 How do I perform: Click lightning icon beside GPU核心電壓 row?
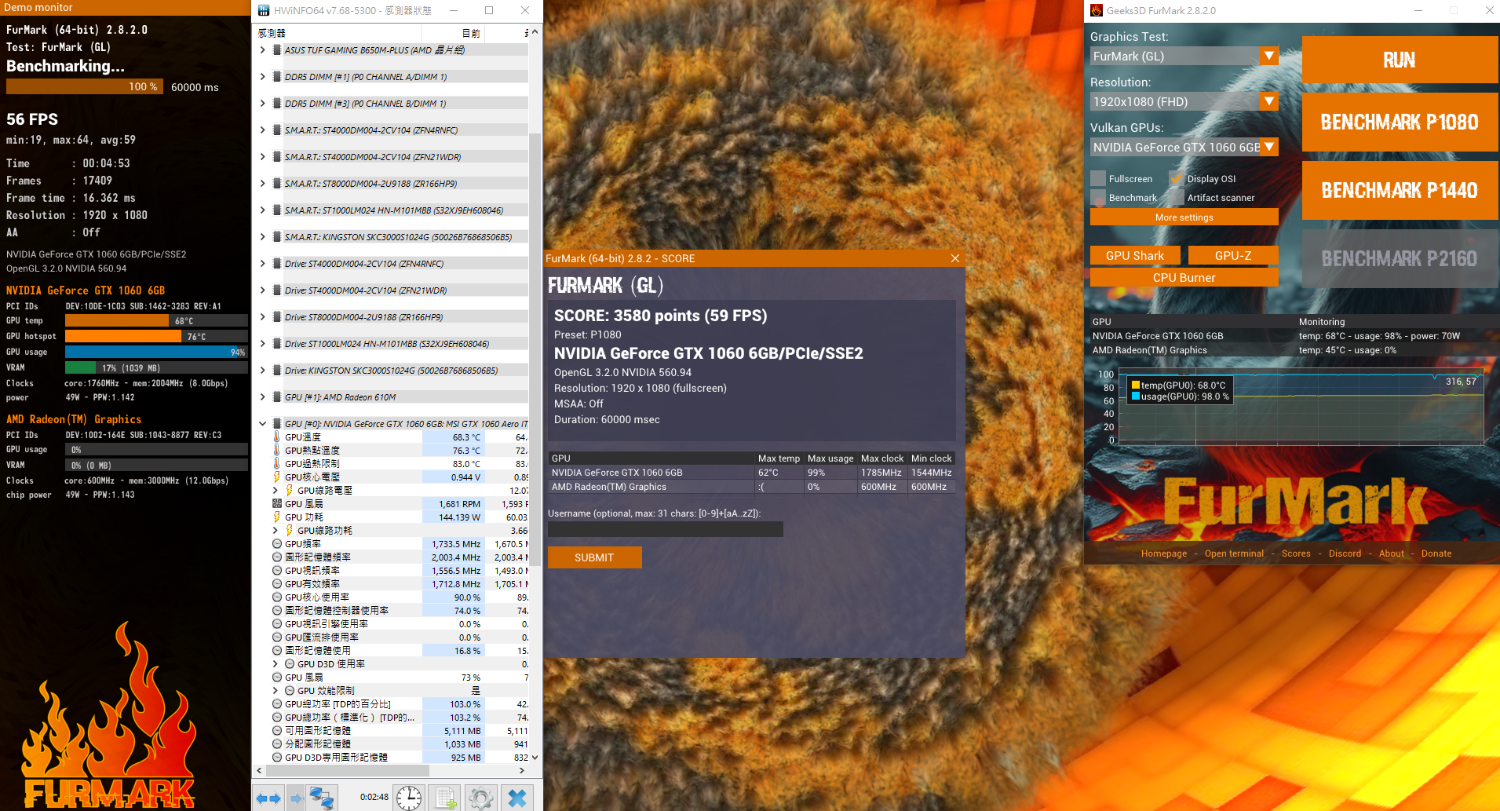click(276, 477)
